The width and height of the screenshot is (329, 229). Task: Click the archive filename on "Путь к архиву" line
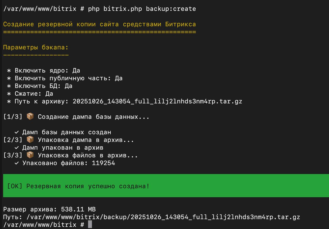[157, 102]
